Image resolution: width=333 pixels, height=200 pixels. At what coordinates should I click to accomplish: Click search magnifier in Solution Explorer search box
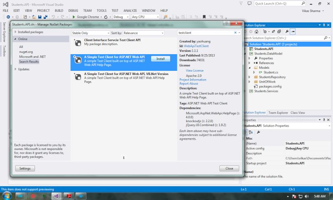pos(326,38)
